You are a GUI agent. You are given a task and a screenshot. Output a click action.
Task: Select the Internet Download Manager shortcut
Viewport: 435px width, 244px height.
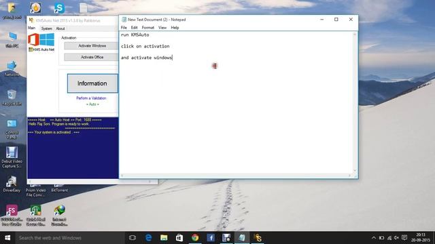(59, 216)
